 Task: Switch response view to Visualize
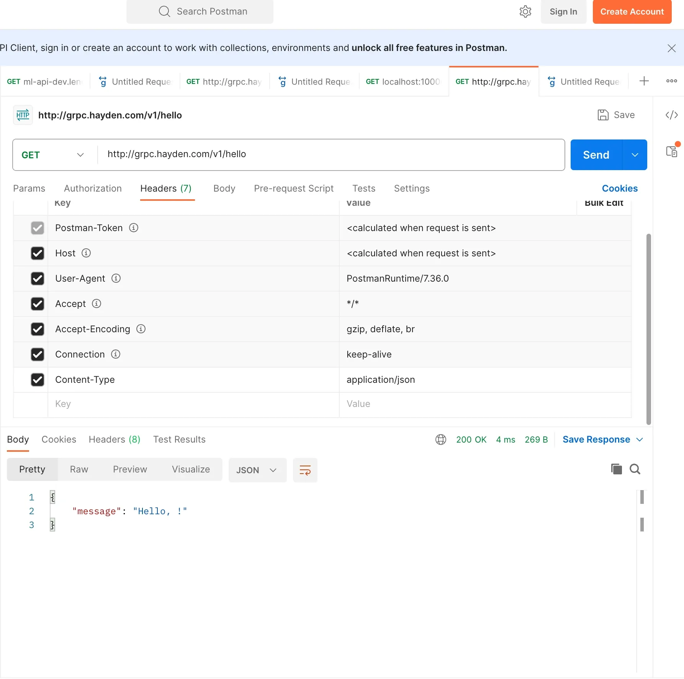click(x=191, y=469)
